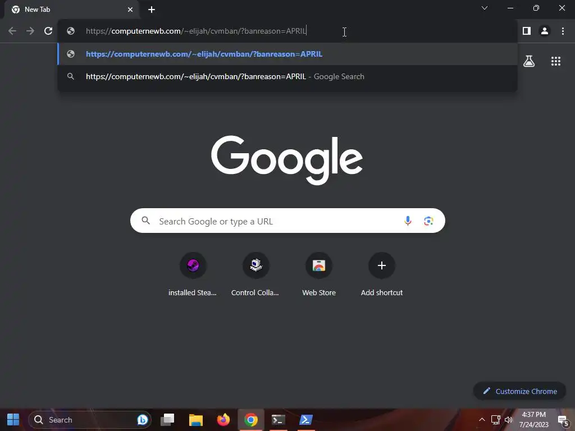Open Task View on the taskbar
The image size is (575, 431).
tap(167, 420)
